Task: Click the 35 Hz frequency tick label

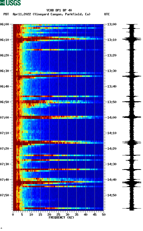Action: pos(76,215)
